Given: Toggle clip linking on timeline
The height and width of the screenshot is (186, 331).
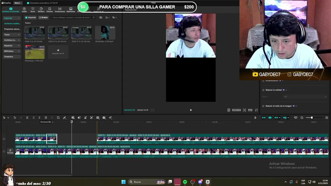Looking at the screenshot, I should [x=276, y=118].
